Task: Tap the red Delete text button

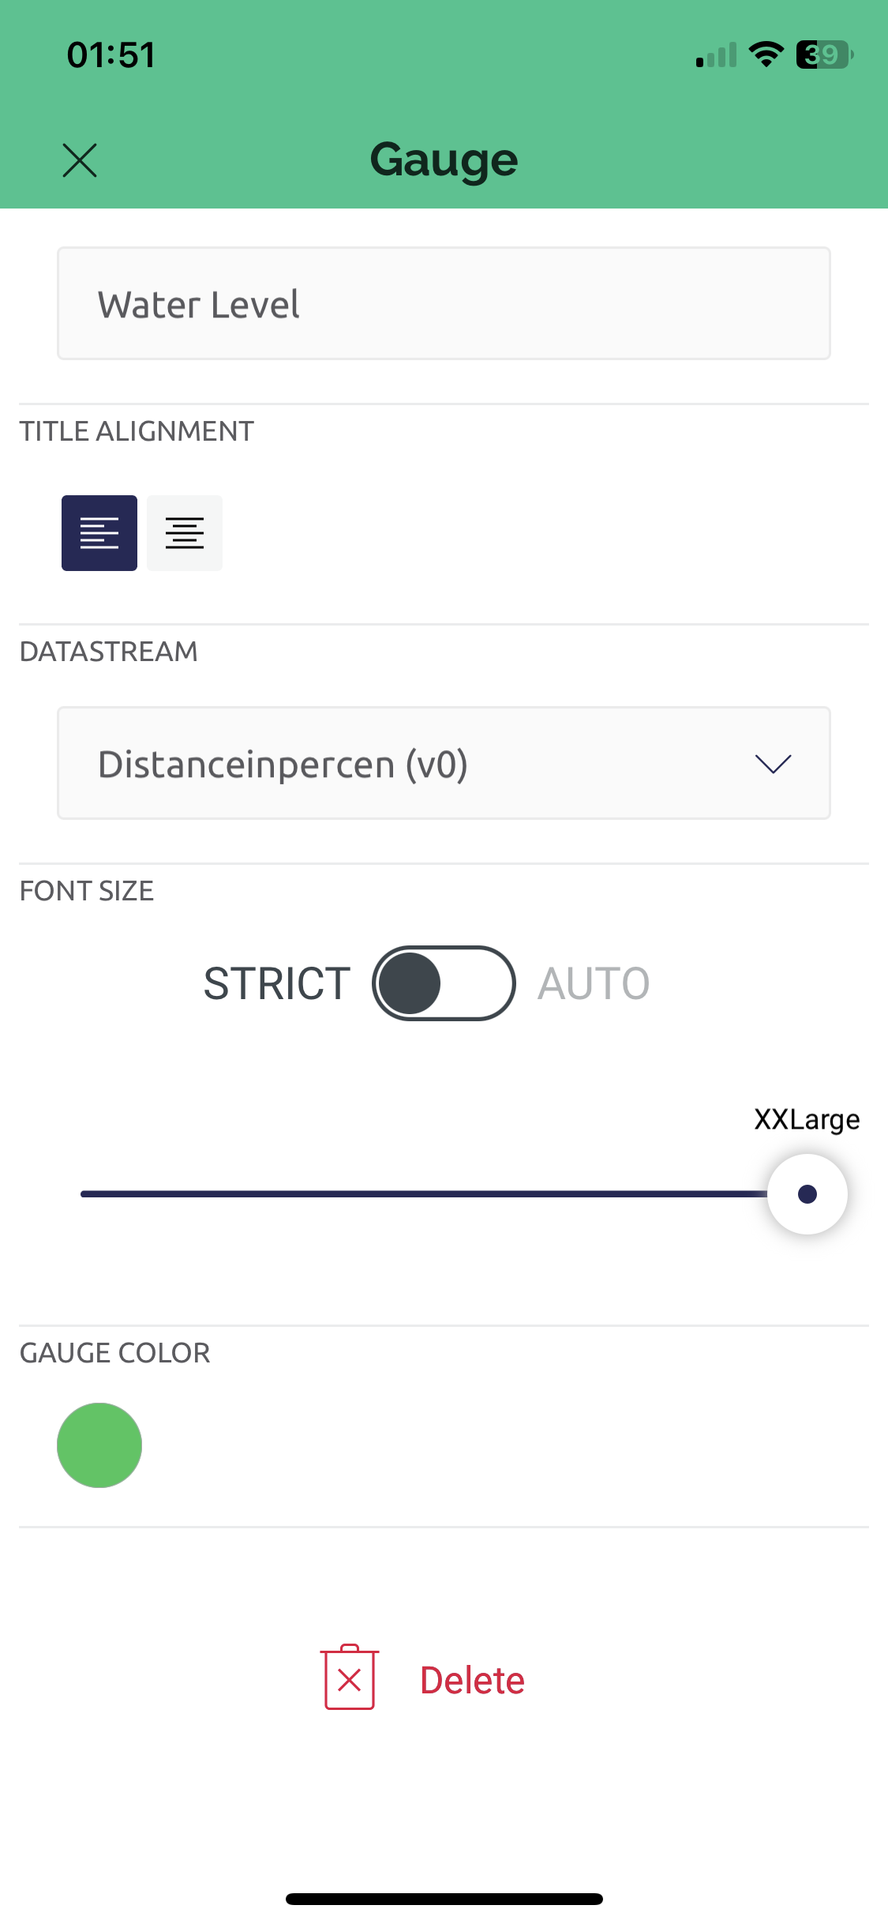Action: pyautogui.click(x=472, y=1680)
